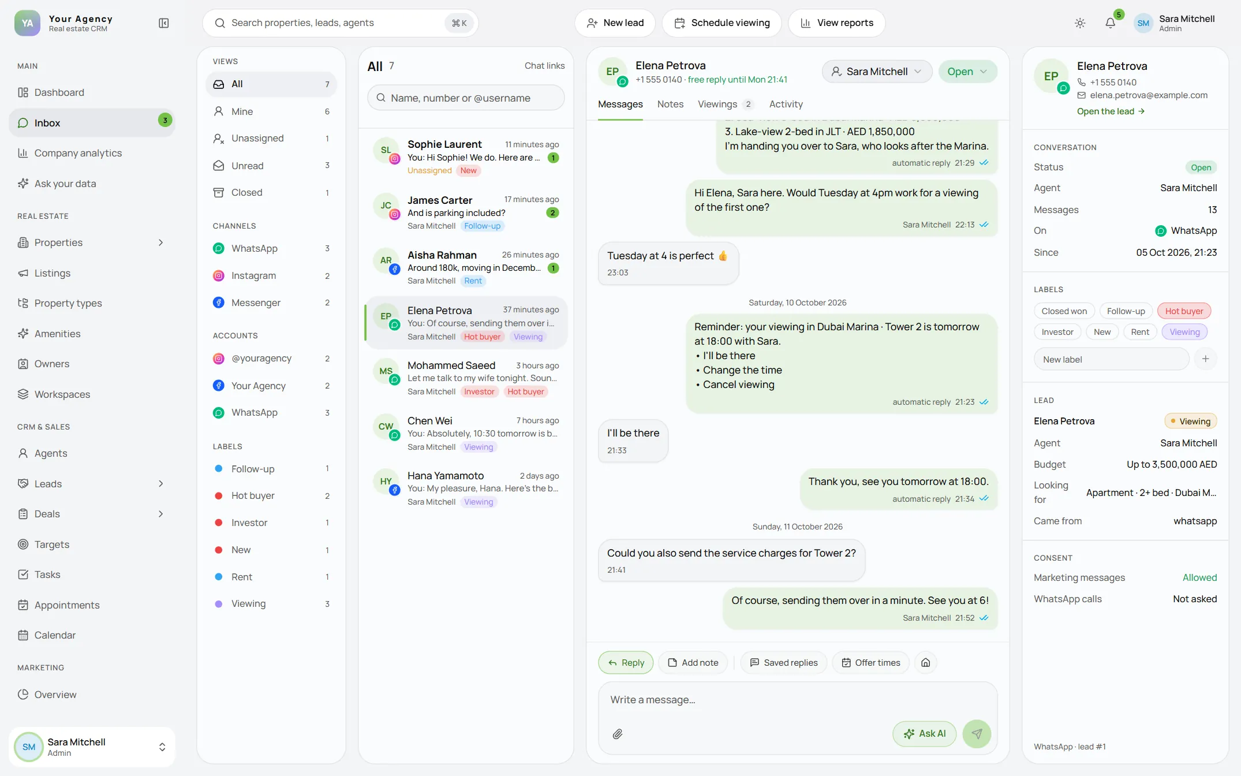
Task: Switch to the Notes tab
Action: pyautogui.click(x=670, y=104)
